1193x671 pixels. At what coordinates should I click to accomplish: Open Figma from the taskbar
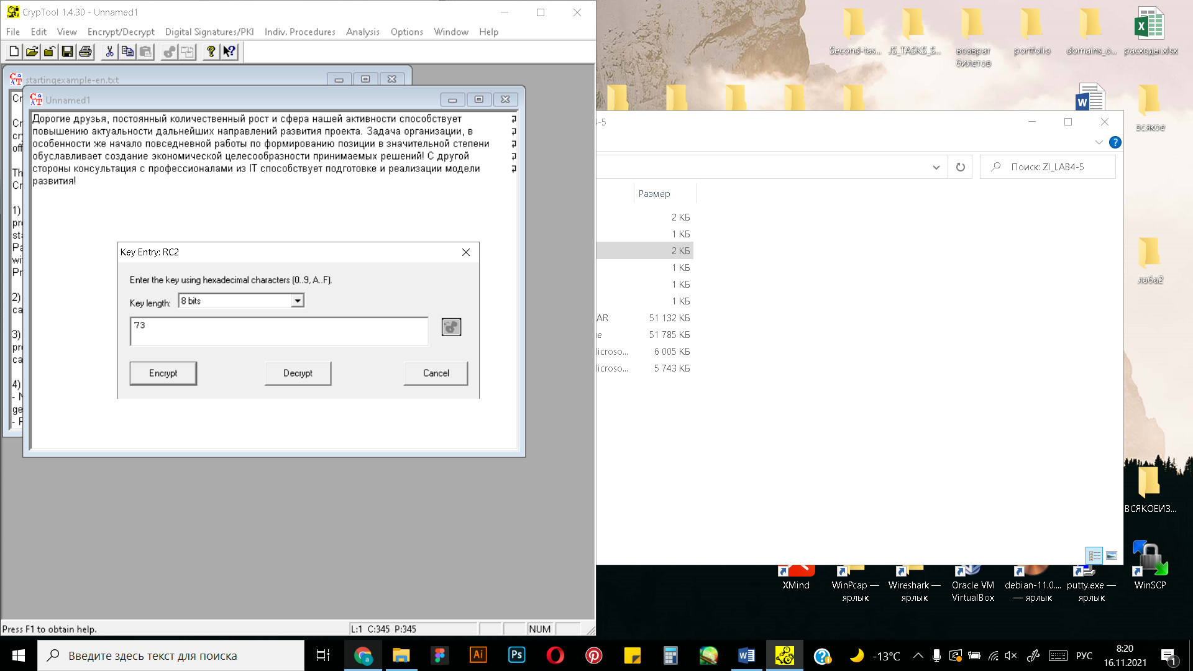point(440,655)
